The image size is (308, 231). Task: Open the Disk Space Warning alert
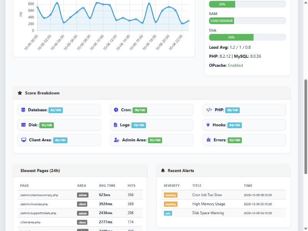[x=208, y=213]
